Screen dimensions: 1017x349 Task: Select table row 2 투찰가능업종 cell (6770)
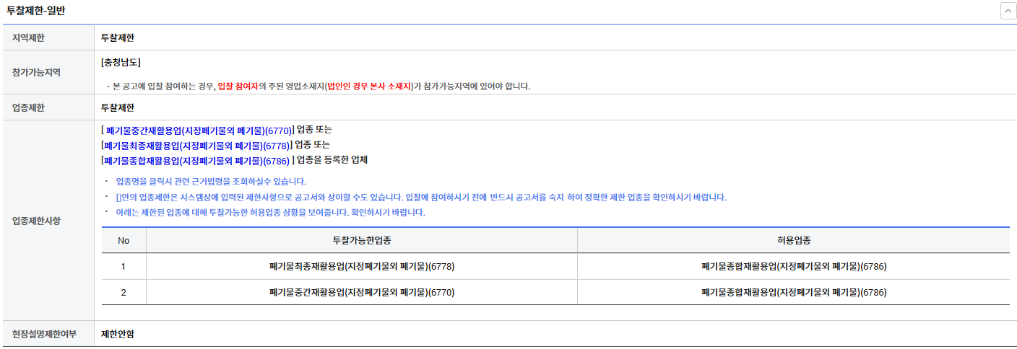point(361,293)
